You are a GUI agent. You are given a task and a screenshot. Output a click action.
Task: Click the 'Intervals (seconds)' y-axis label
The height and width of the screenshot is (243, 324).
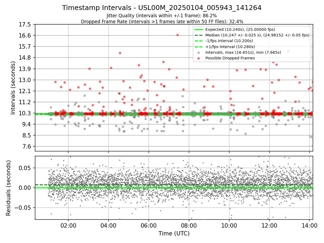[x=13, y=87]
